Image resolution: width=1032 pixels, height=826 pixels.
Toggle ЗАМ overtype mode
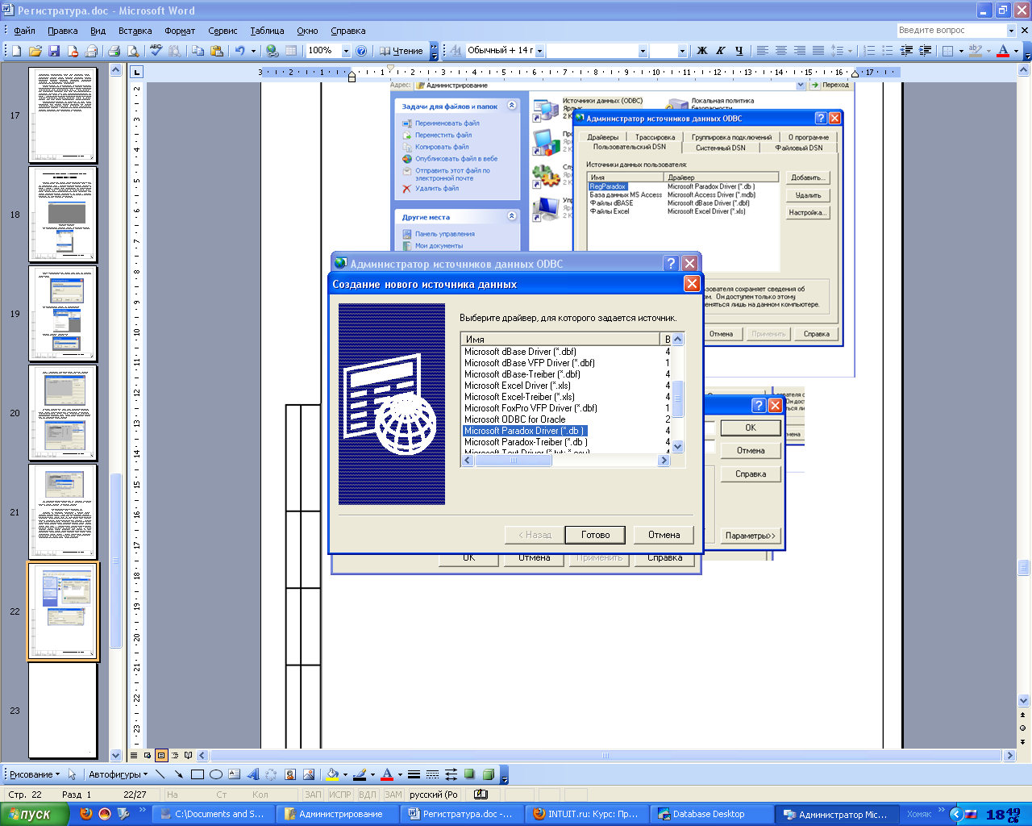tap(393, 795)
